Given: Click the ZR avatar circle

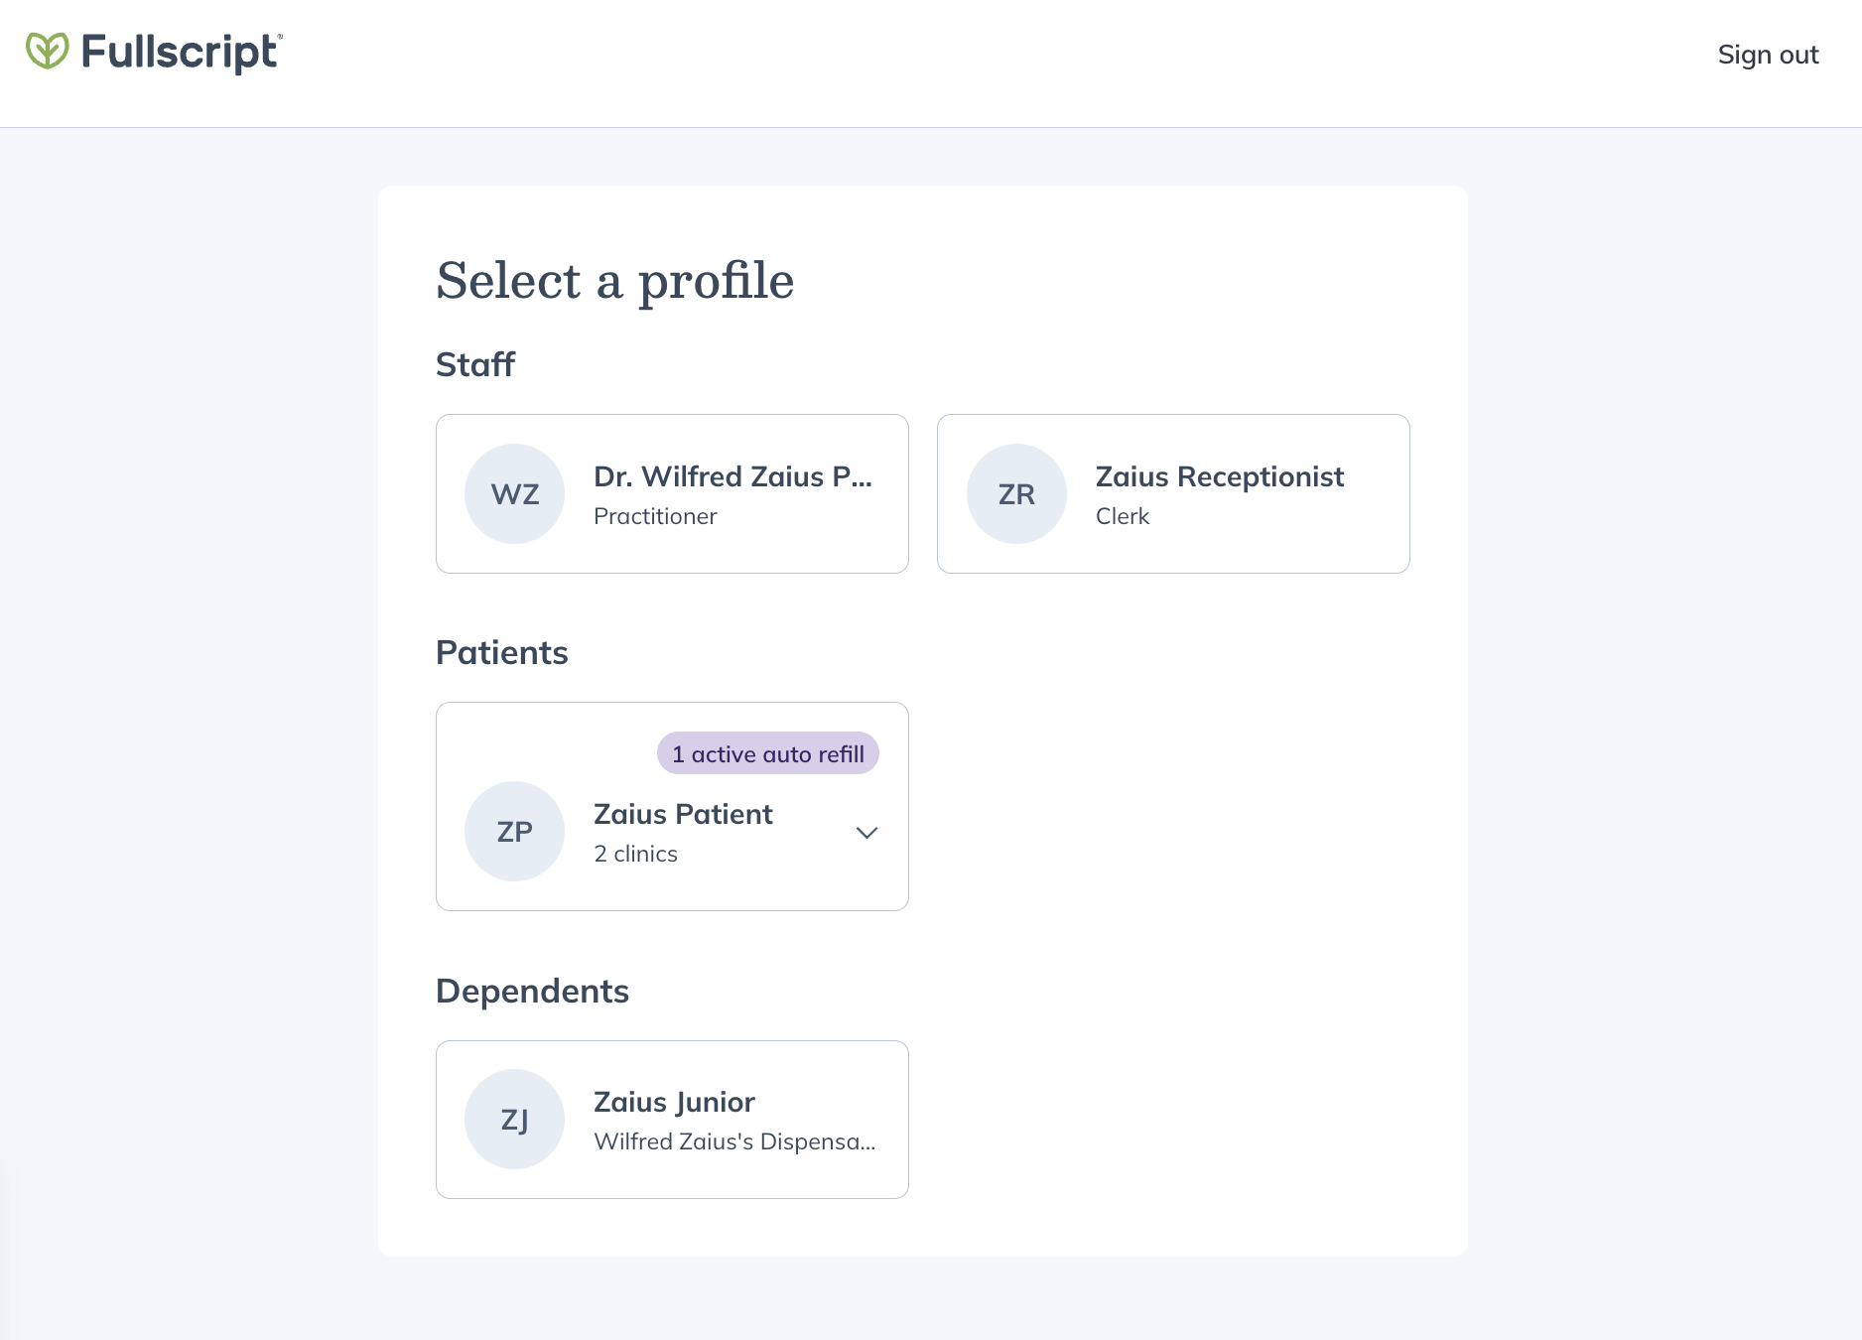Looking at the screenshot, I should click(x=1016, y=494).
